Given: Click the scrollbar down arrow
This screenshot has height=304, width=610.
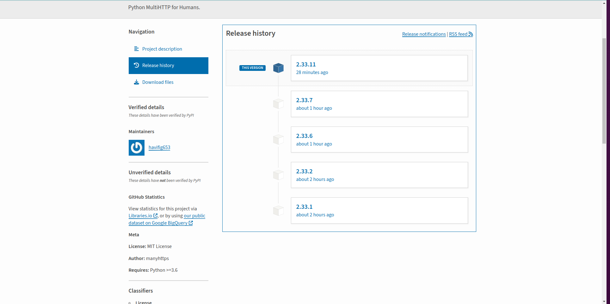Looking at the screenshot, I should click(604, 301).
